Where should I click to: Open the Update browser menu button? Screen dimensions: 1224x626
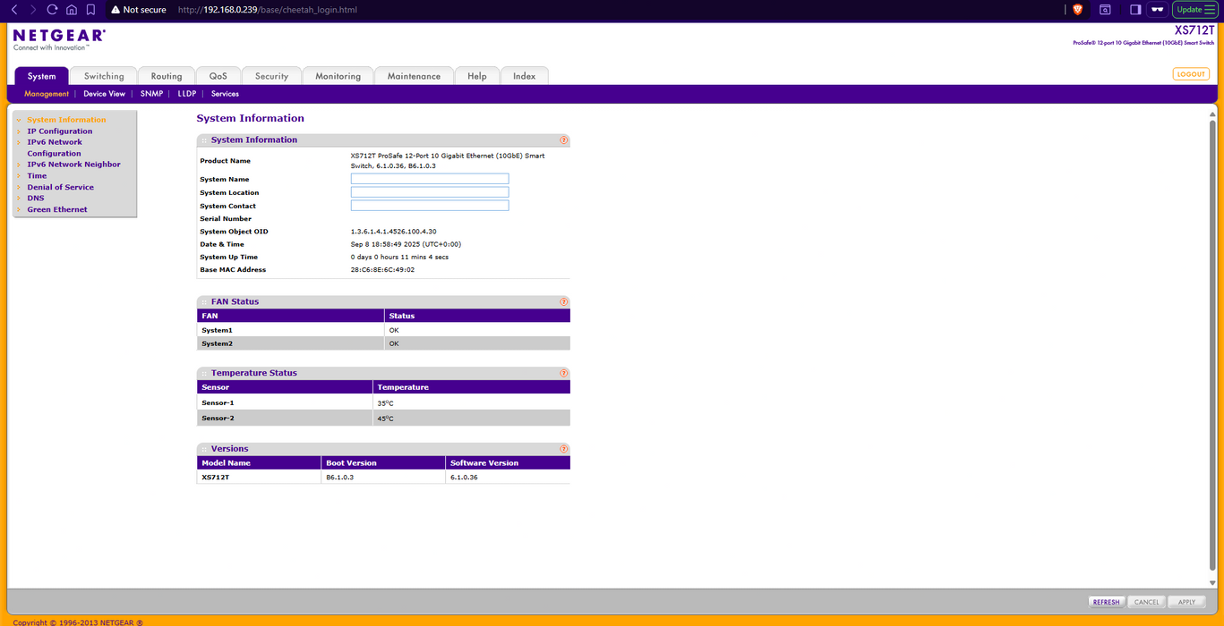[1194, 9]
